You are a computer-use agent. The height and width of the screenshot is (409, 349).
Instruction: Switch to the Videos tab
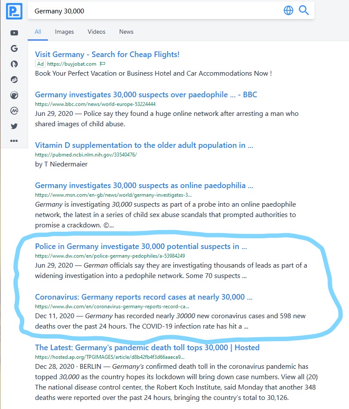(96, 32)
